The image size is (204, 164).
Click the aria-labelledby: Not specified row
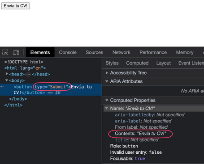149,115
